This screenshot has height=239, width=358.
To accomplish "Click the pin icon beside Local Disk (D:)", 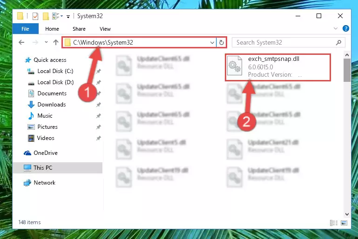I will (x=98, y=82).
